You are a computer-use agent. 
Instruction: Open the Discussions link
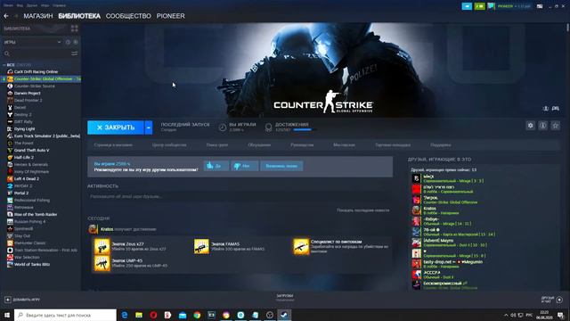click(x=259, y=144)
